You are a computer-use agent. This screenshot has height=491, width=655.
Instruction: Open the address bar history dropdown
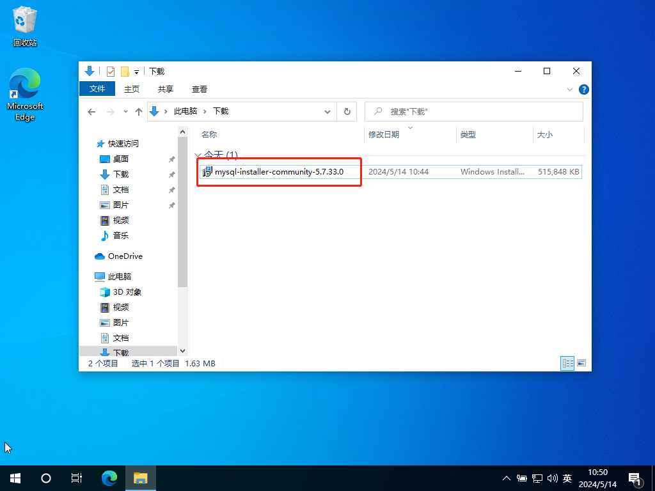click(327, 111)
